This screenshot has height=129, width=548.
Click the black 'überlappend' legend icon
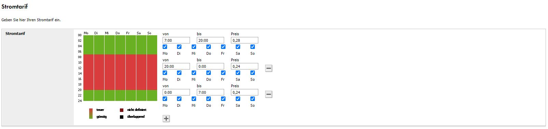click(122, 117)
